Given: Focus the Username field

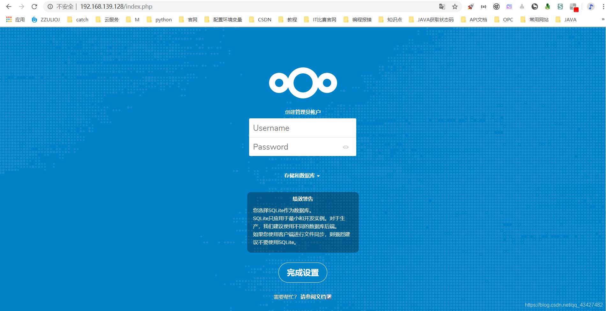Looking at the screenshot, I should [x=303, y=128].
